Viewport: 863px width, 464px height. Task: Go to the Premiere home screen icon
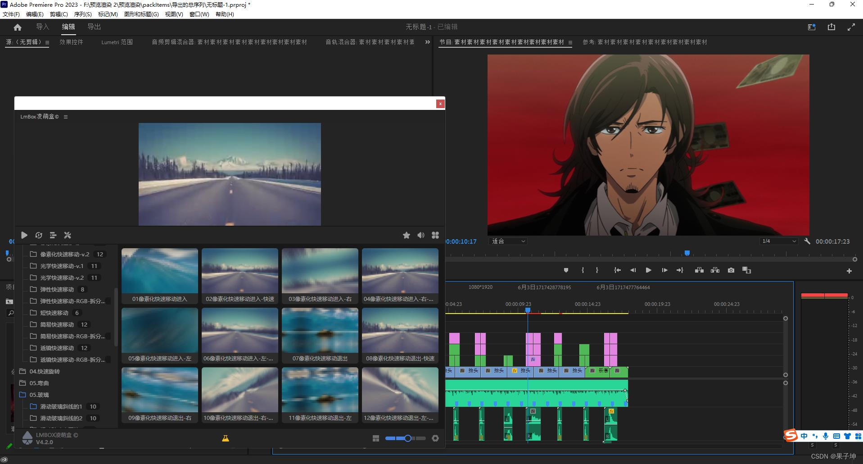coord(18,27)
